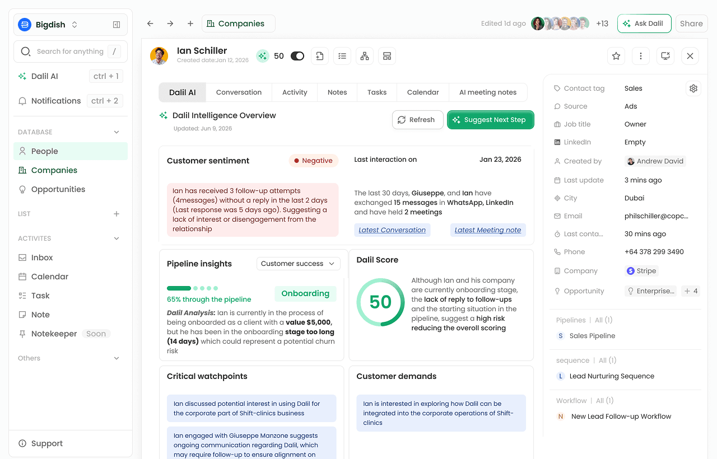
Task: Switch to the Conversation tab
Action: 239,92
